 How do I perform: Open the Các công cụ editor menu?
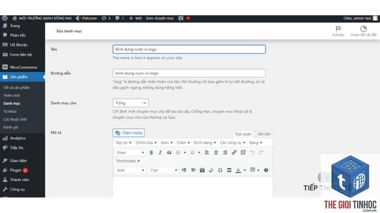pos(233,143)
